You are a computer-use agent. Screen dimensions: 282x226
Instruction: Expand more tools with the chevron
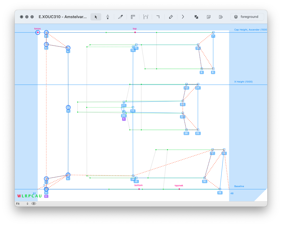(x=183, y=17)
